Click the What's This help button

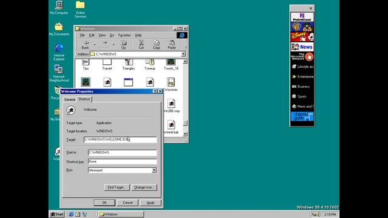(155, 91)
